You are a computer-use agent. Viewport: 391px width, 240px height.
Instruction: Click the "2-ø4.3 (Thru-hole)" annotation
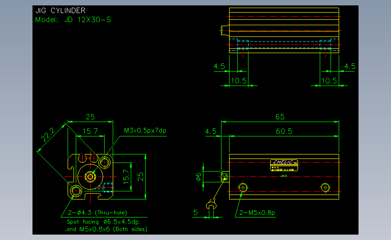[97, 213]
